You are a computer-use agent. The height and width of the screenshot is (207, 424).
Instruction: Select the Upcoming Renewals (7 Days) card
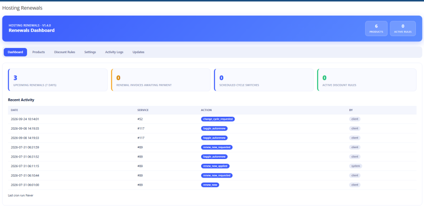pyautogui.click(x=58, y=80)
